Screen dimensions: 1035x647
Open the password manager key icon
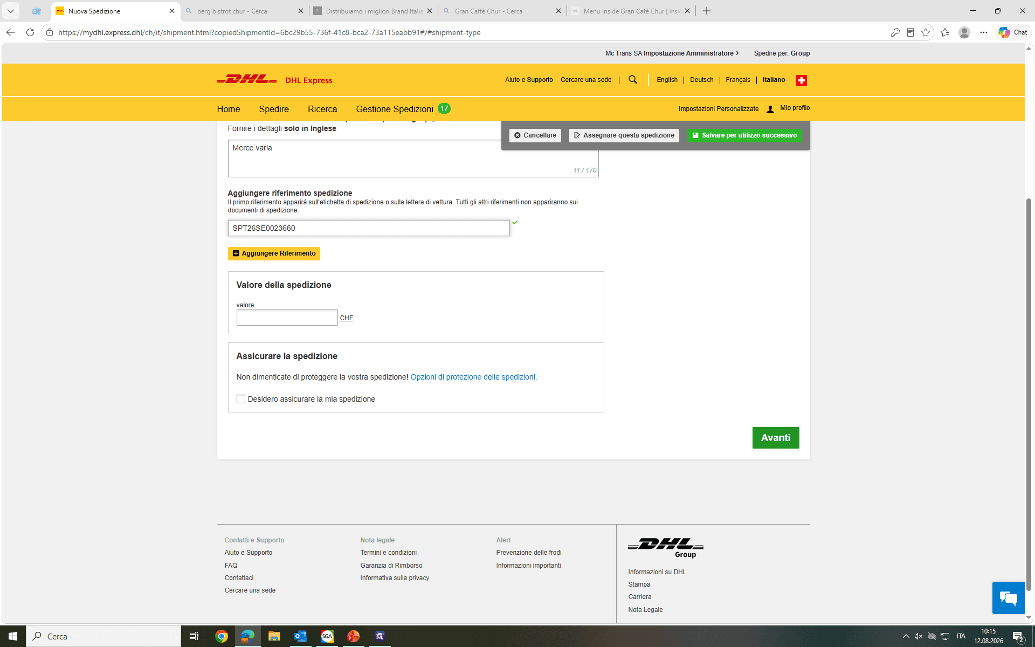[895, 32]
